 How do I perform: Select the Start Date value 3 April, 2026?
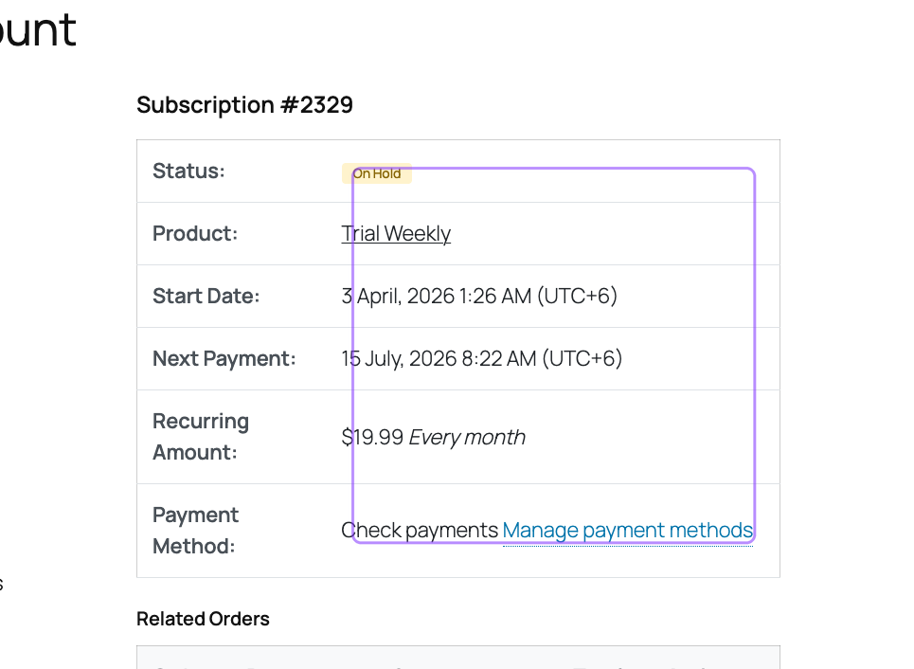tap(479, 297)
